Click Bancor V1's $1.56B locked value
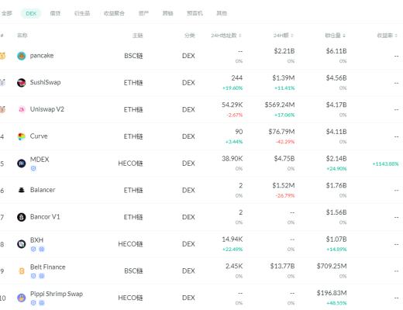Image resolution: width=403 pixels, height=310 pixels. [x=336, y=212]
